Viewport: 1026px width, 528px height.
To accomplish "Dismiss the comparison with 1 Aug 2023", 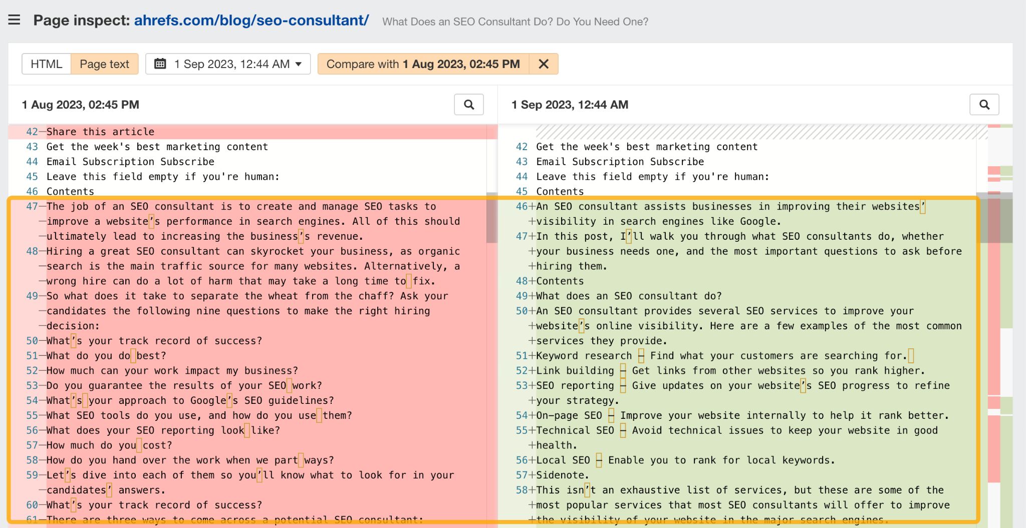I will 543,64.
